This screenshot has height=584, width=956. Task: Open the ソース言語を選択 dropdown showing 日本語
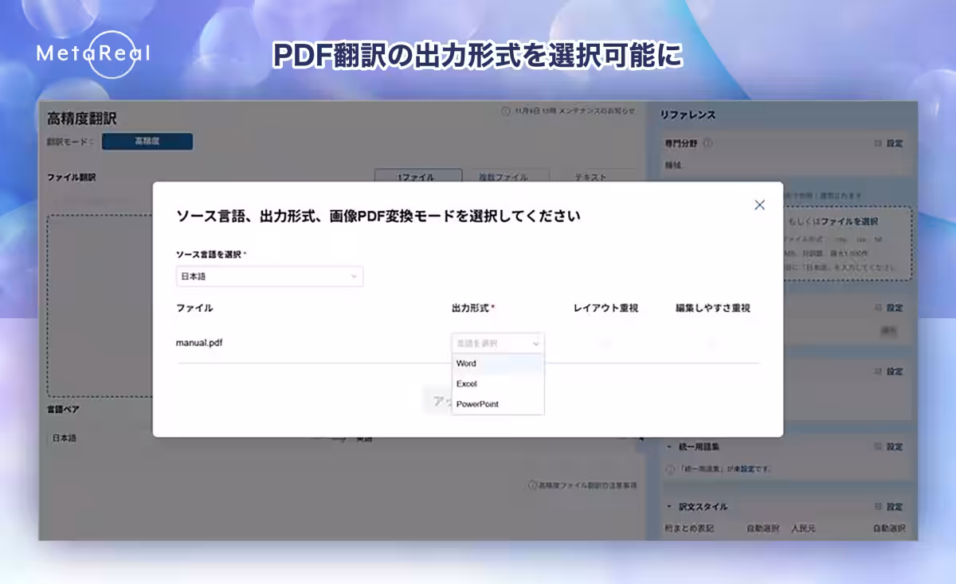click(269, 276)
